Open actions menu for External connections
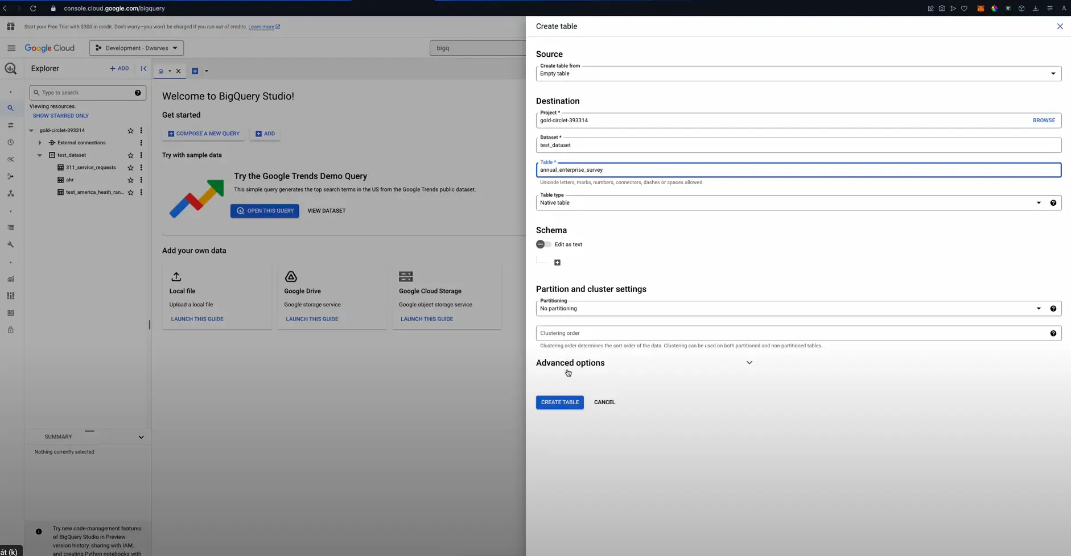The height and width of the screenshot is (556, 1071). coord(141,143)
